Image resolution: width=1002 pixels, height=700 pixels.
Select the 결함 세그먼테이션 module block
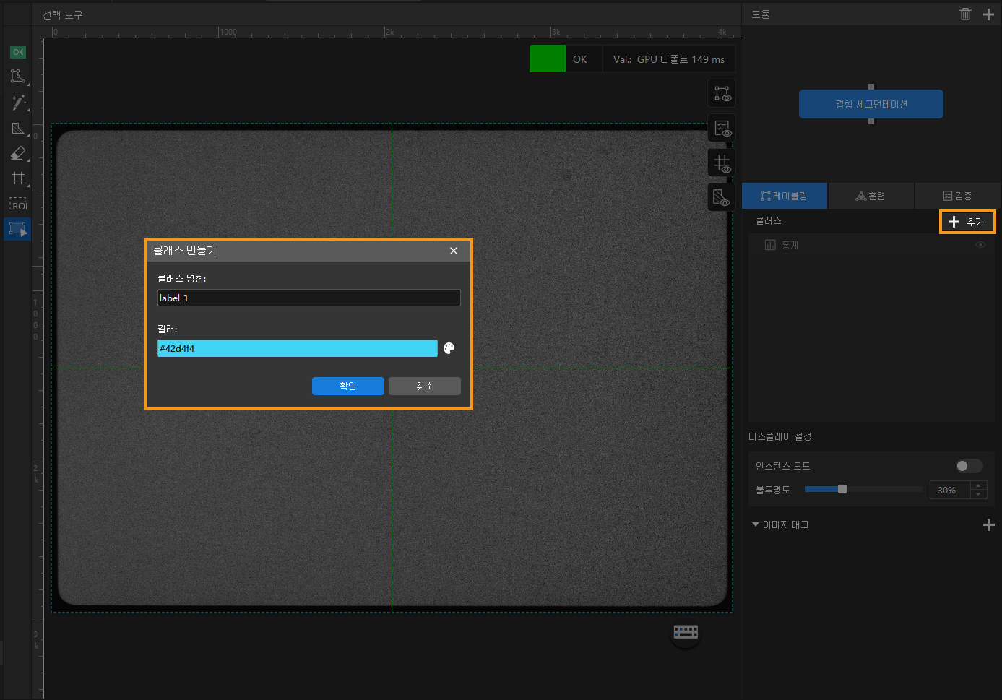[871, 104]
